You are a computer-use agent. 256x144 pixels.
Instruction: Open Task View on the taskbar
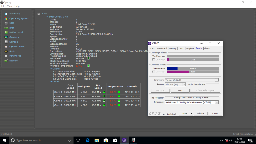click(x=78, y=140)
